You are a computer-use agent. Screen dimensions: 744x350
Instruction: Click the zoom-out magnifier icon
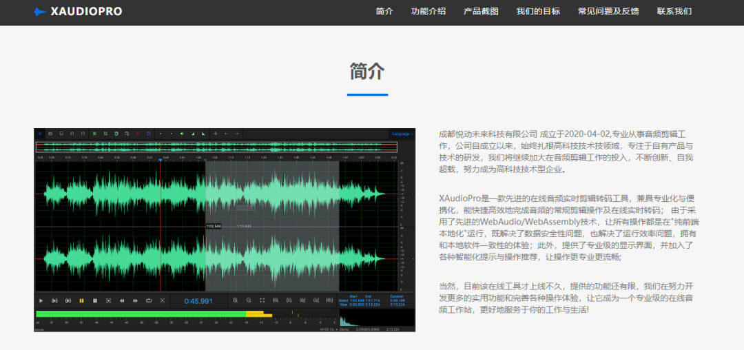click(x=249, y=300)
